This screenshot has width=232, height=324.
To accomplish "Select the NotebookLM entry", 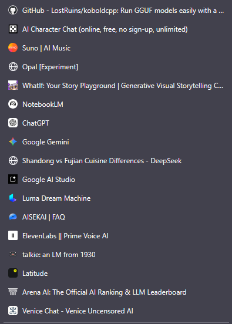I will coord(116,104).
